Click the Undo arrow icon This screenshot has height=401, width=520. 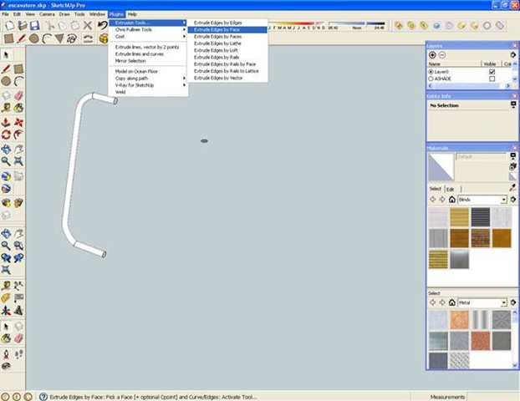coord(103,26)
